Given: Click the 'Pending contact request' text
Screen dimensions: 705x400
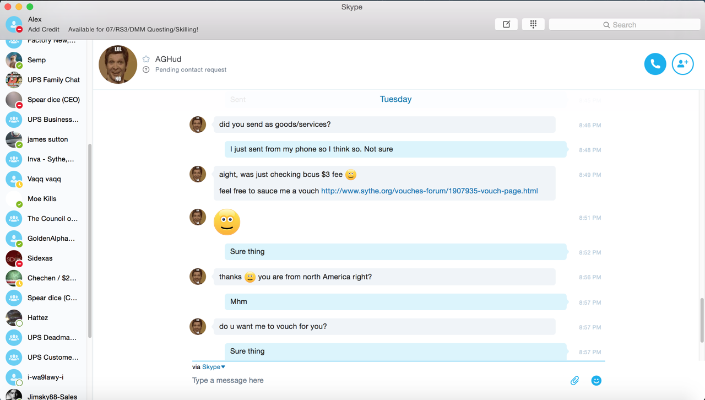Looking at the screenshot, I should (x=191, y=69).
